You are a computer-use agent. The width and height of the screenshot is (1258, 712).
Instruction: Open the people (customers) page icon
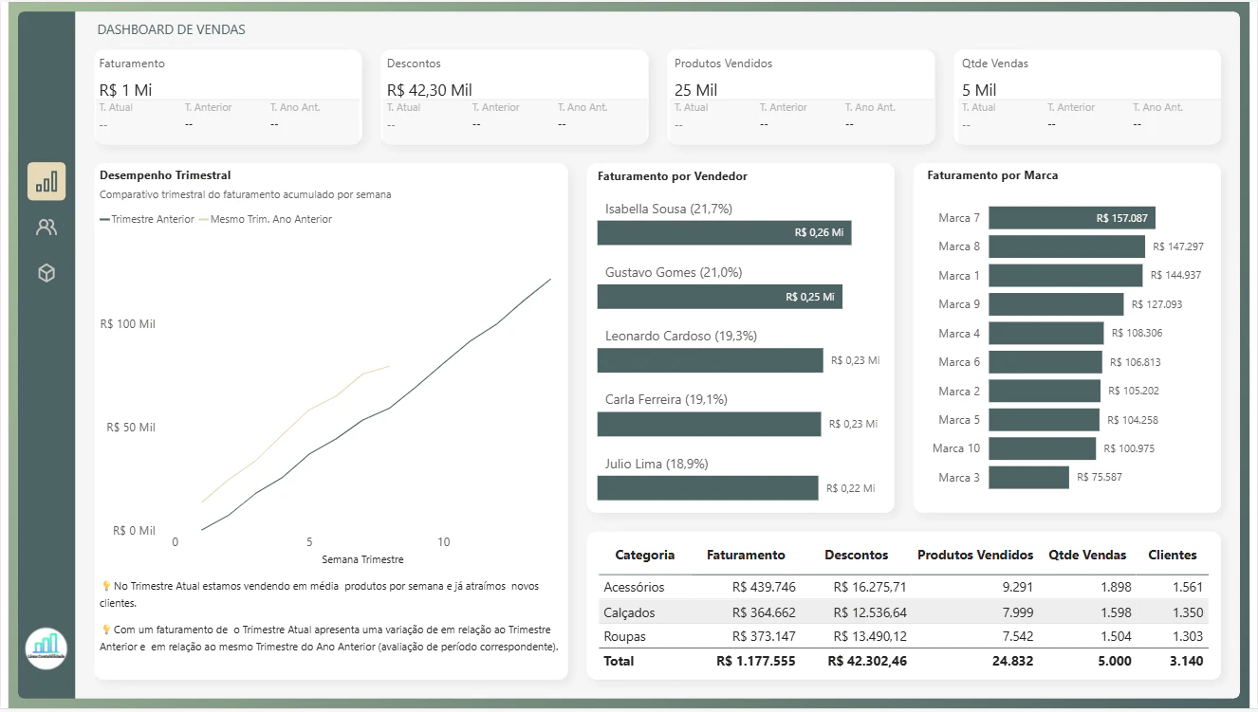tap(46, 228)
